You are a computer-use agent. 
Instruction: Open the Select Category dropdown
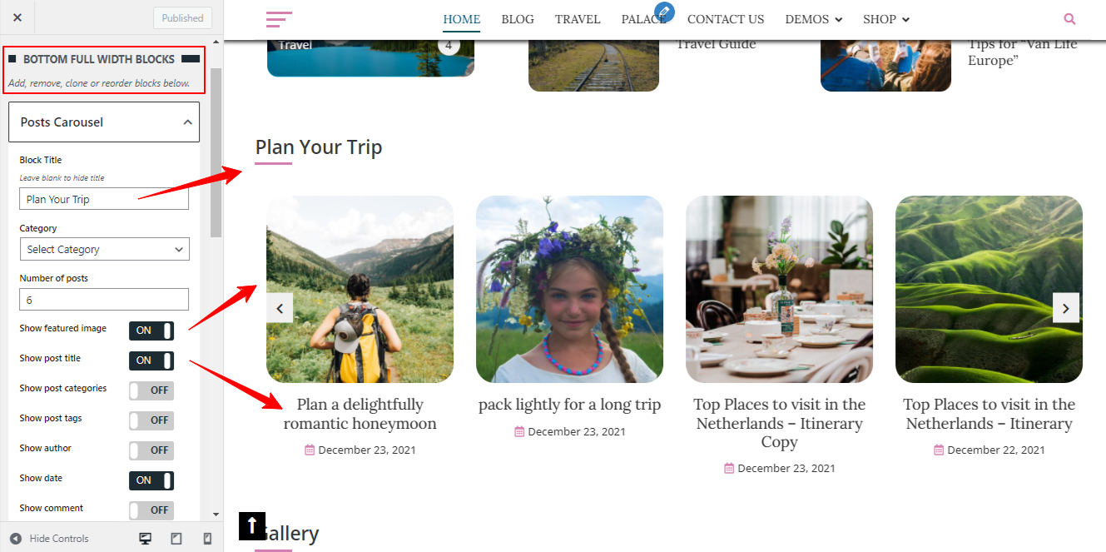point(104,249)
